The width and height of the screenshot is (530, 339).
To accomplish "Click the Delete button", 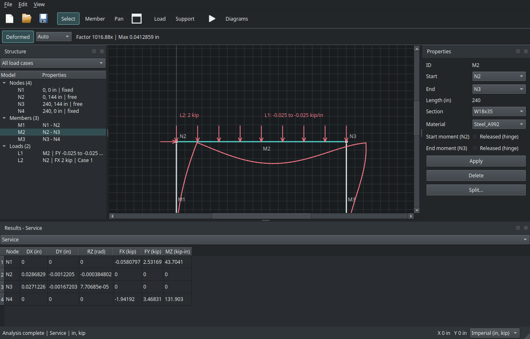I will [476, 175].
